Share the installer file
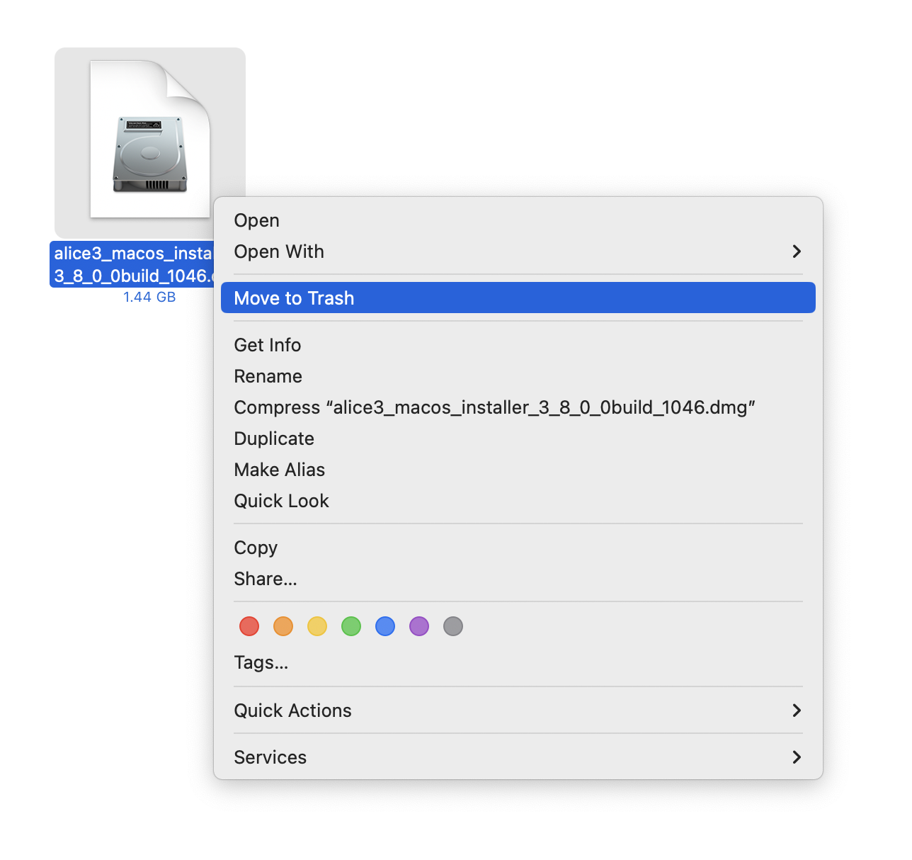Screen dimensions: 912x860 [x=266, y=579]
